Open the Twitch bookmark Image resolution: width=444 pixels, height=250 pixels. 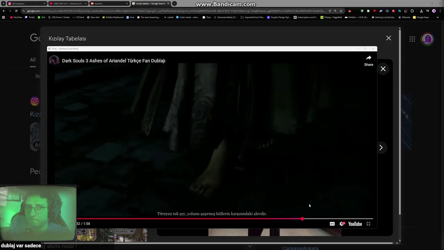(x=30, y=17)
